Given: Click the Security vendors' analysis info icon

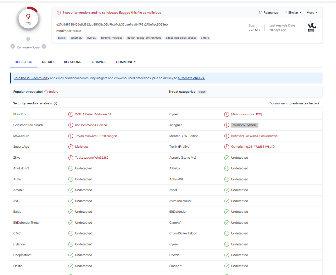Looking at the screenshot, I should pos(55,103).
